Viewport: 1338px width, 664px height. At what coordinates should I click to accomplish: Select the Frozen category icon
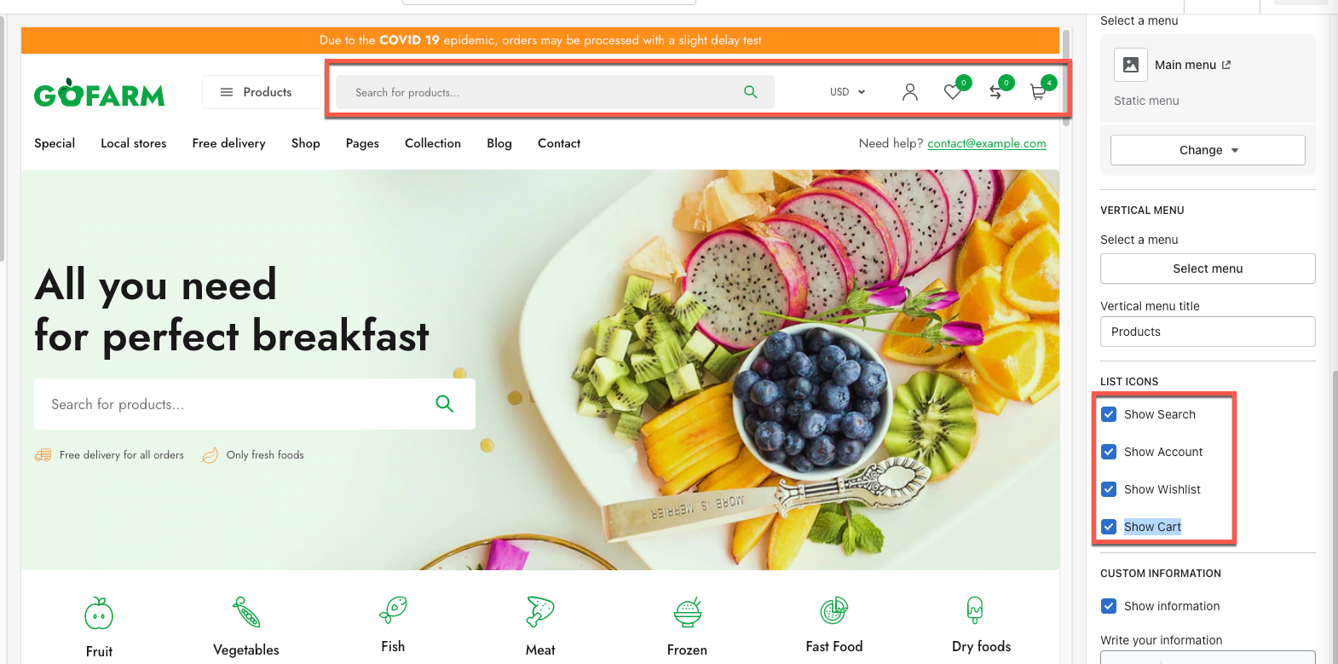tap(688, 612)
